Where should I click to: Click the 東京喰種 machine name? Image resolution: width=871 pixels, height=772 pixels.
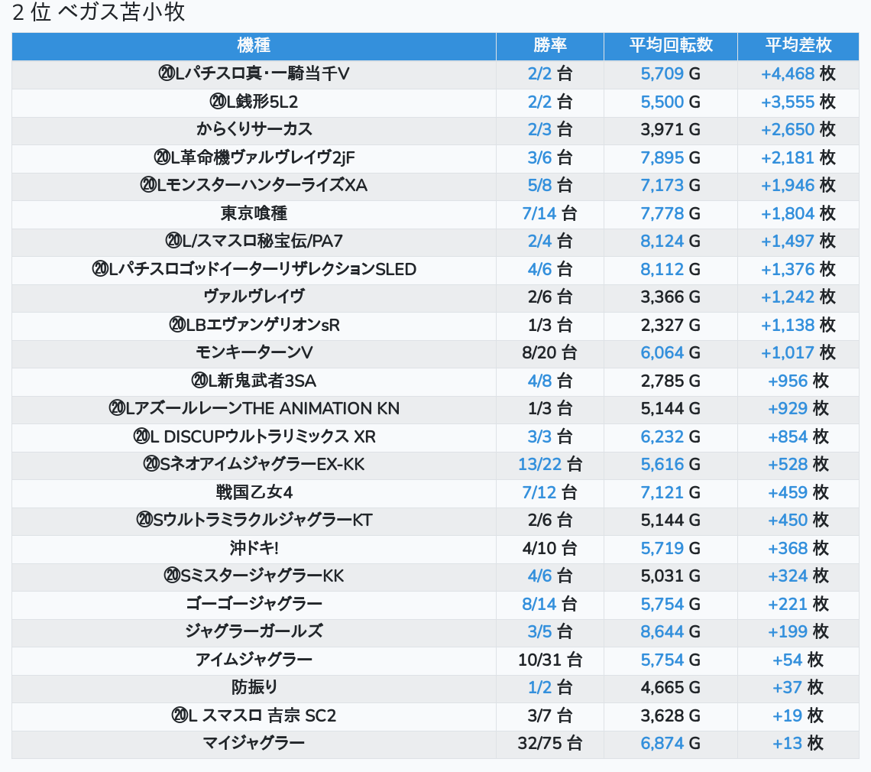[254, 213]
